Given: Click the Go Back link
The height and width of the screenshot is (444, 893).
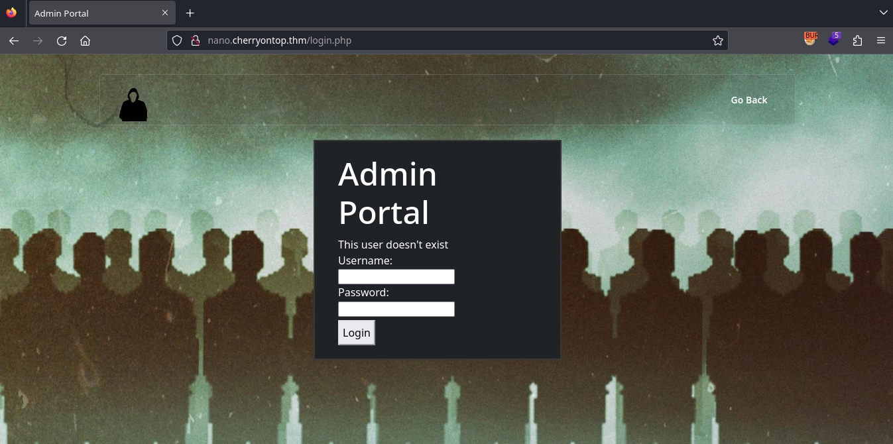Looking at the screenshot, I should click(x=748, y=100).
